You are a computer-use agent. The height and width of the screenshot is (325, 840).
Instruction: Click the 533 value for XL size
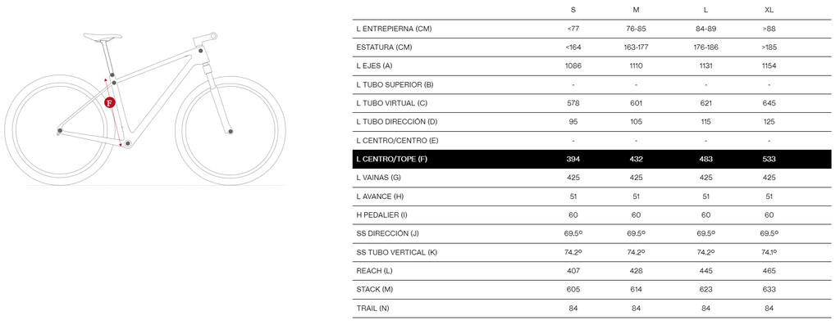click(769, 160)
